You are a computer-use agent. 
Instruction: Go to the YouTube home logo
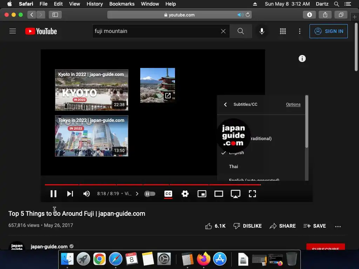pyautogui.click(x=41, y=31)
